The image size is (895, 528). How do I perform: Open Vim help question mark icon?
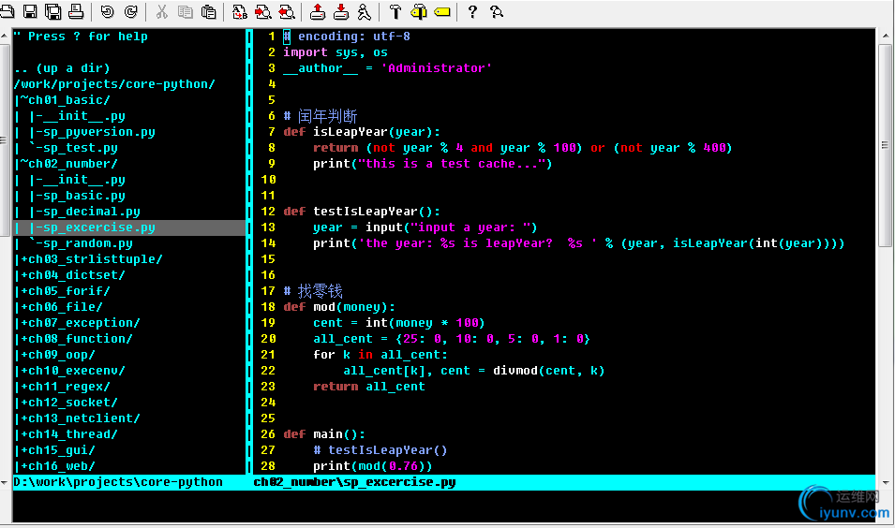point(472,11)
